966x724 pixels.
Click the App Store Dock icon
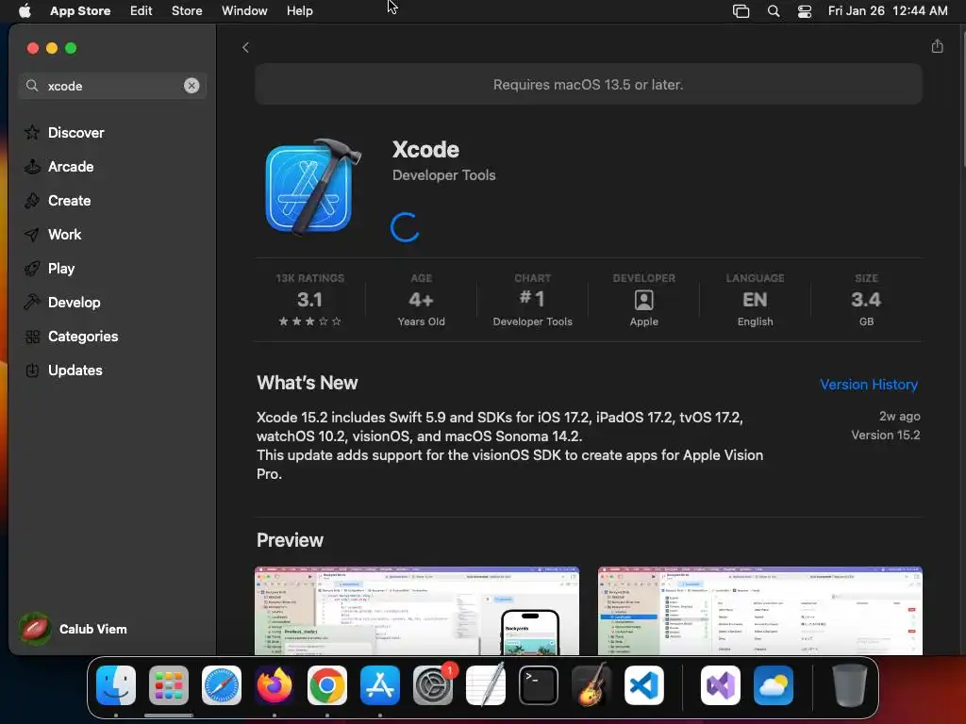point(380,684)
